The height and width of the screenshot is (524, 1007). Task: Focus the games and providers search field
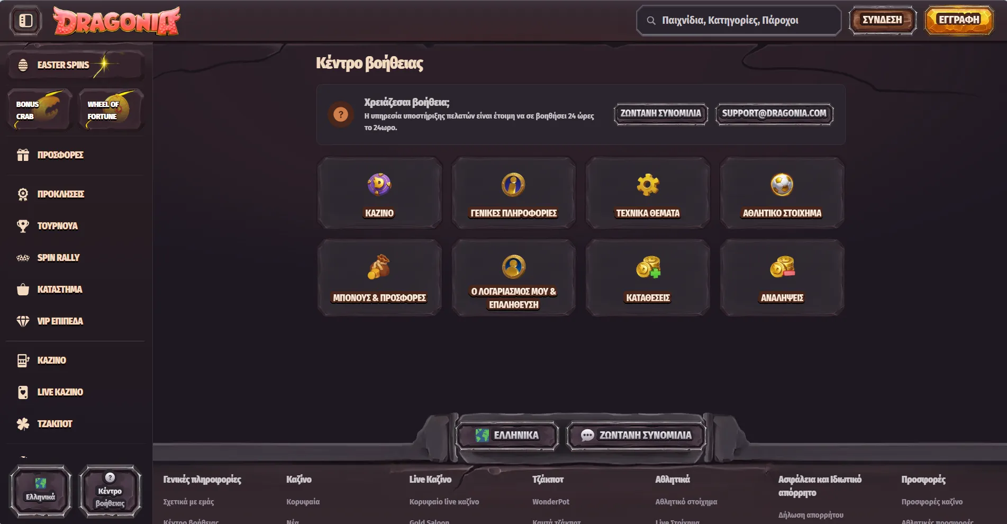[739, 21]
